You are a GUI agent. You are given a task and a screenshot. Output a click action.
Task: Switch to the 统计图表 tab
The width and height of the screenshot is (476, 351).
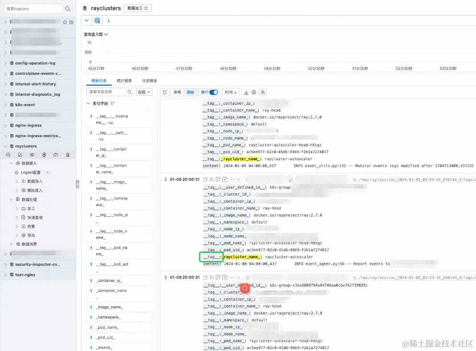point(124,81)
